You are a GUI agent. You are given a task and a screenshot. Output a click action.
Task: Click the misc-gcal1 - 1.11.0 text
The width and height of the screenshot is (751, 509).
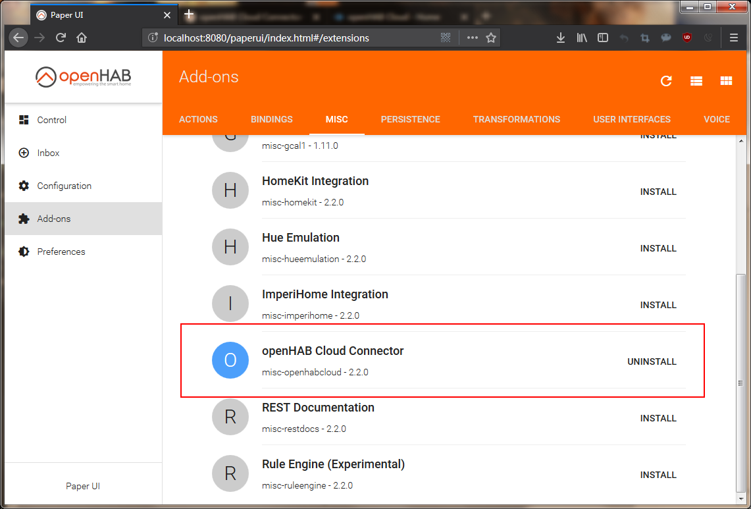coord(300,146)
